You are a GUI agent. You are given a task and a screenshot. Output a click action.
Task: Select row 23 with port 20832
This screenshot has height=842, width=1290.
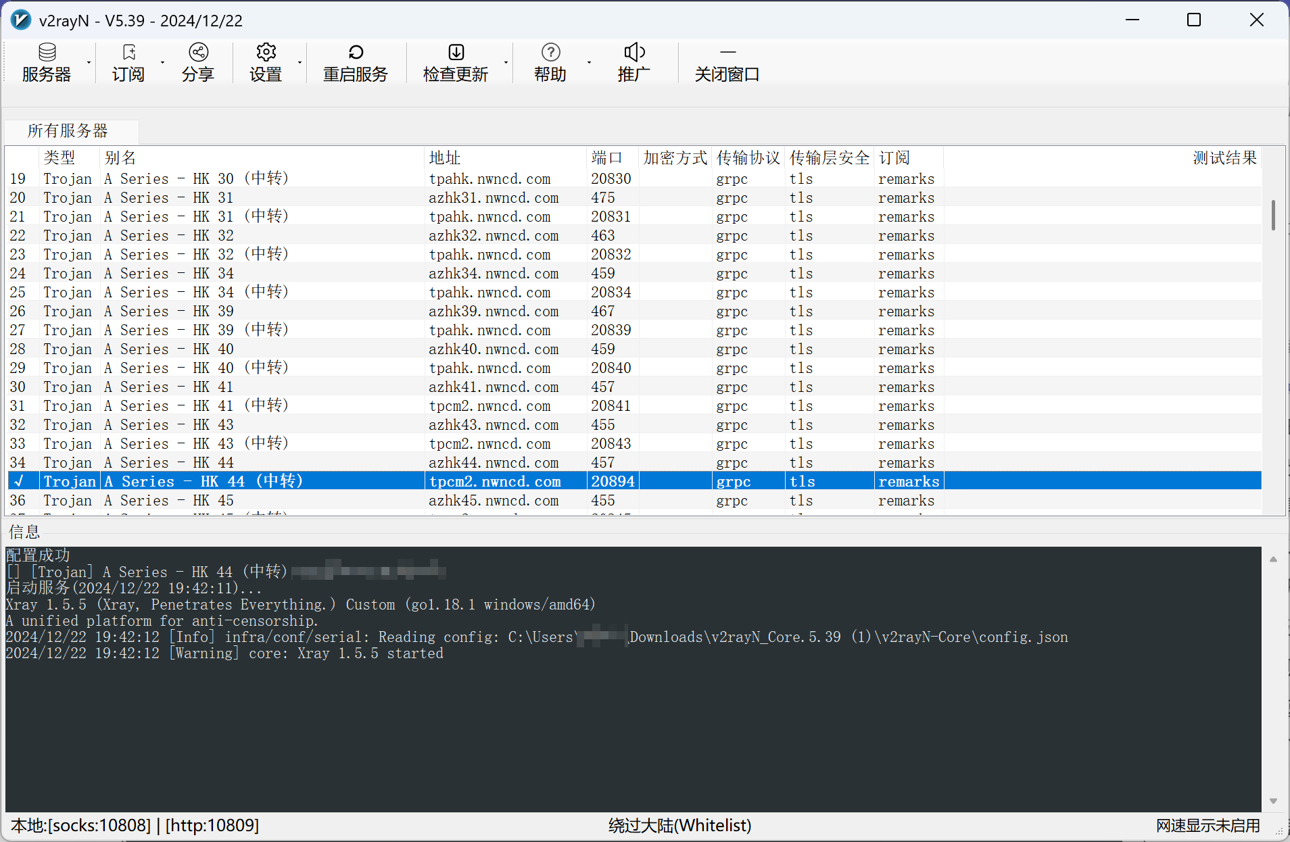click(634, 254)
